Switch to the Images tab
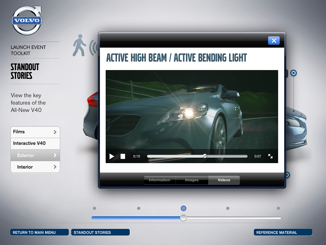The height and width of the screenshot is (245, 326). click(192, 180)
